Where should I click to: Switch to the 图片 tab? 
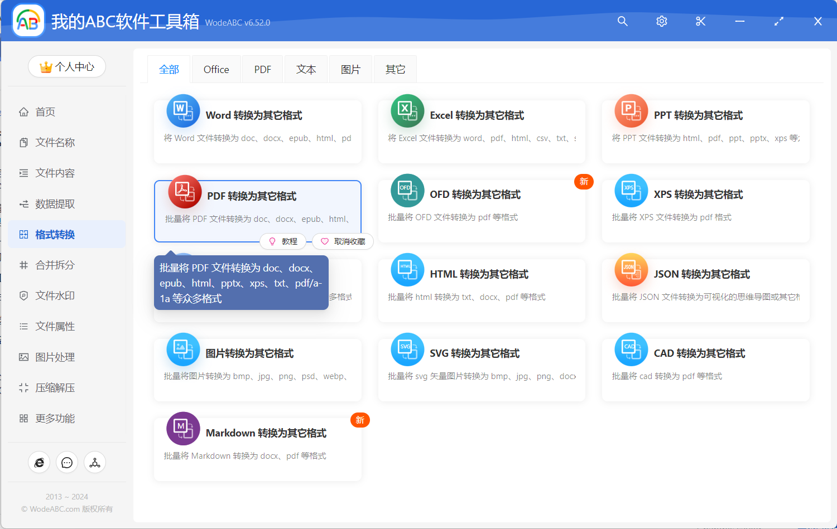coord(350,69)
